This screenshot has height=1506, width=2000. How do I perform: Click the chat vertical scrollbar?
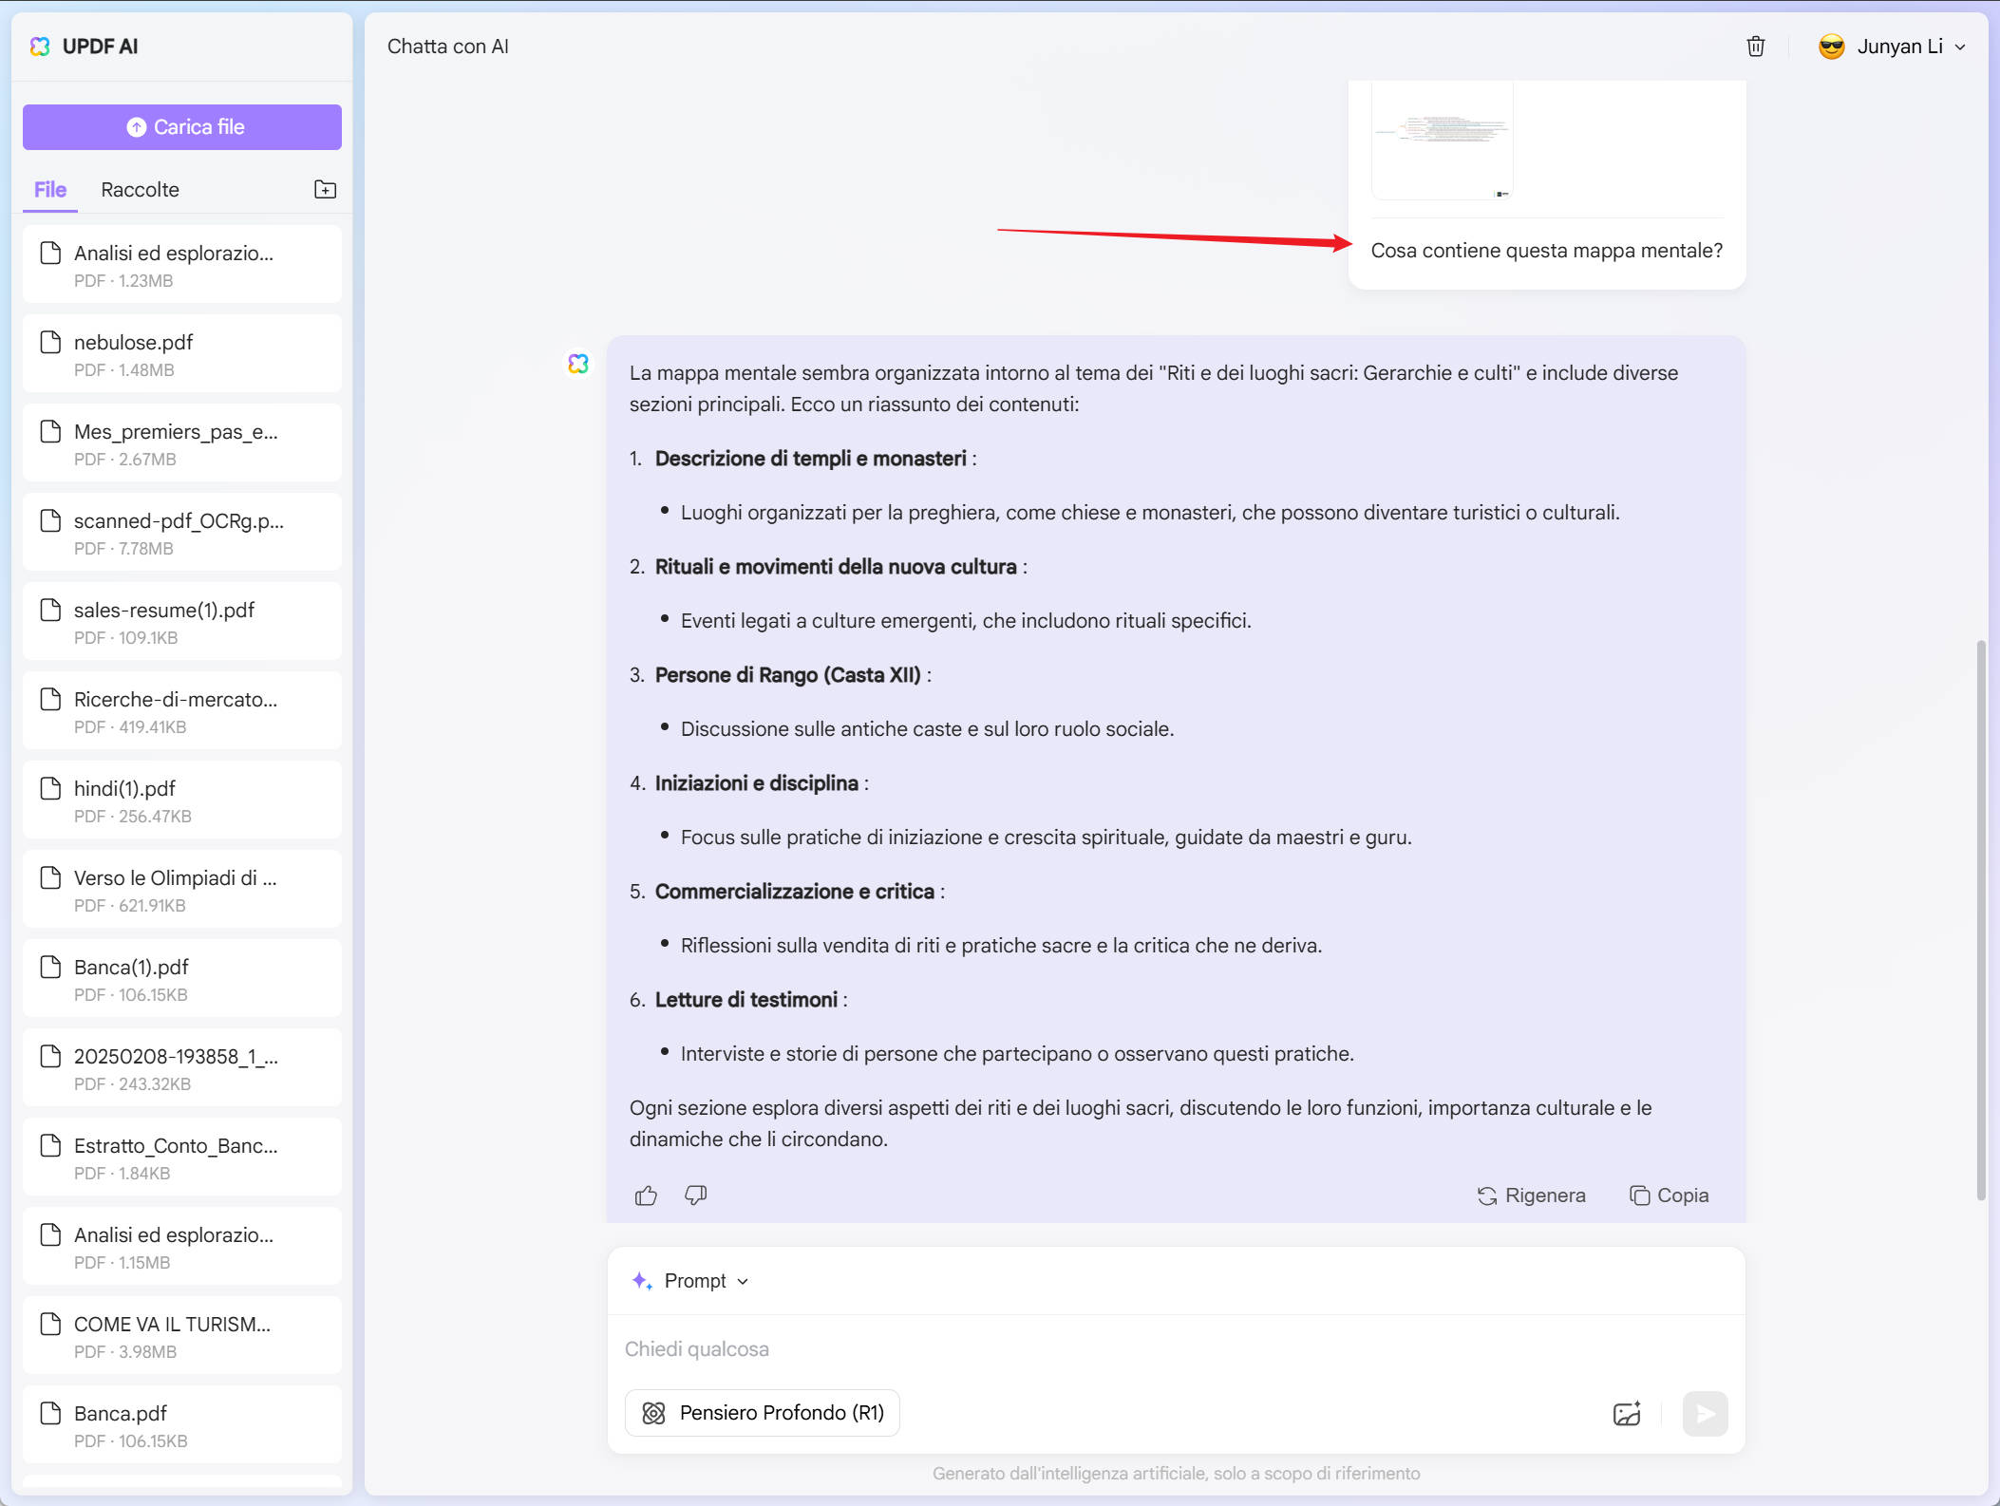click(1979, 921)
